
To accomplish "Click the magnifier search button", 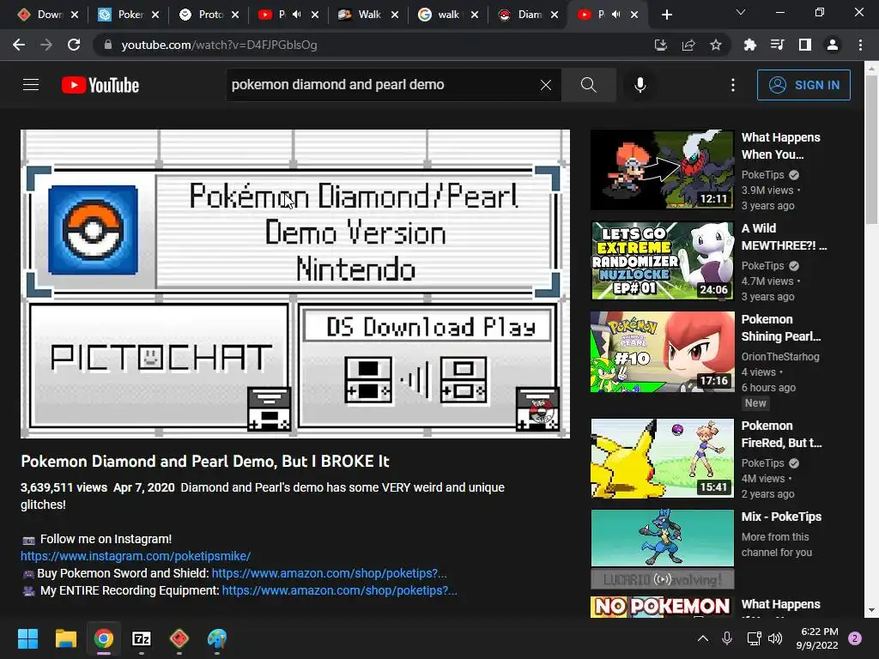I will (588, 85).
